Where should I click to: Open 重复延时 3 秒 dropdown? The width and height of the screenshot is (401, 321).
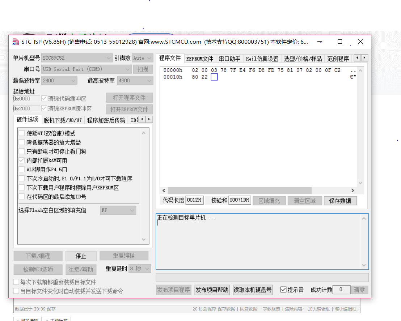140,269
